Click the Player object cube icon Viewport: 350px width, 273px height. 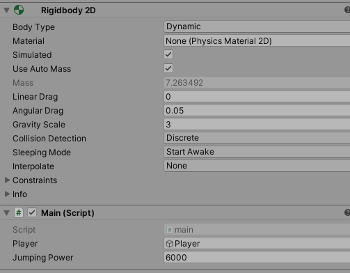(x=170, y=244)
